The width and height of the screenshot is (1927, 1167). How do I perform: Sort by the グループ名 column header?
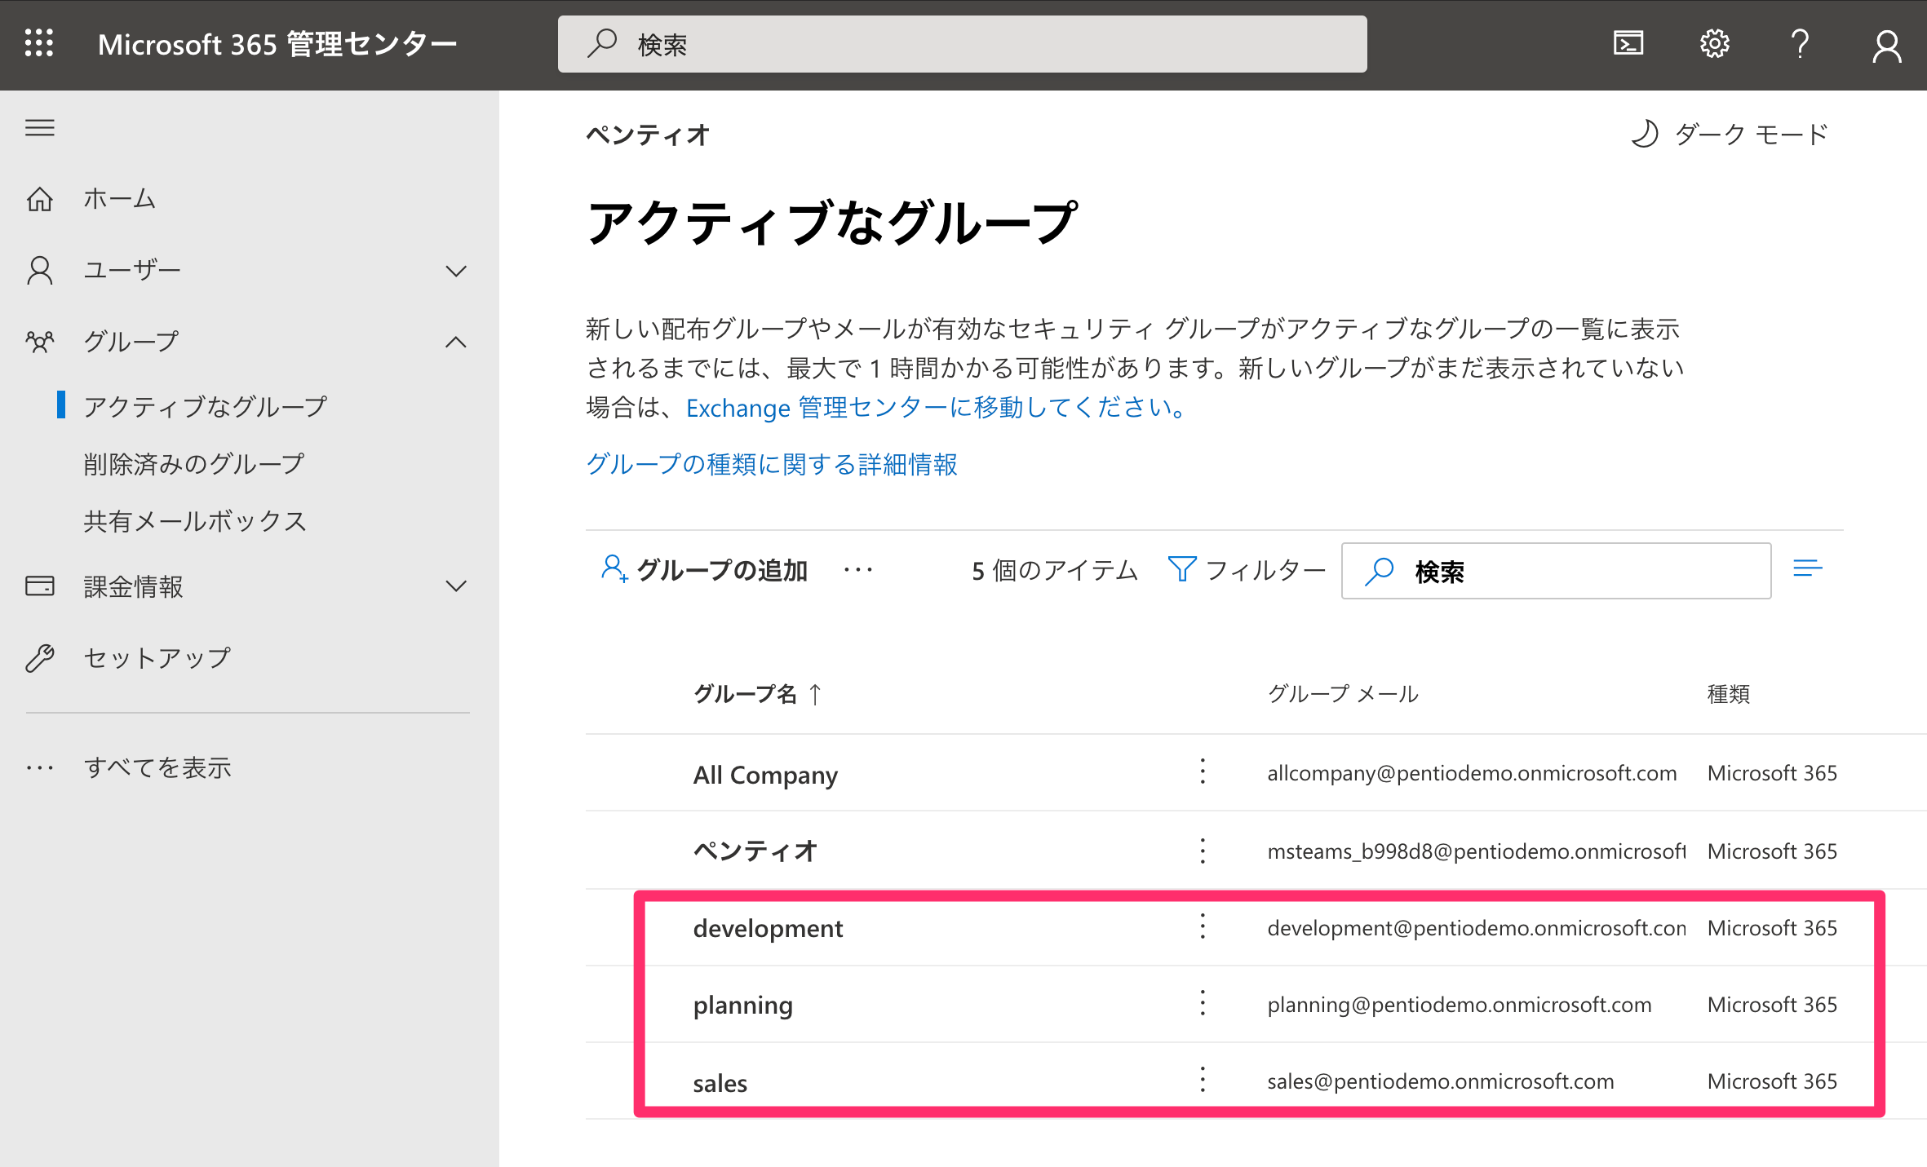click(x=745, y=694)
